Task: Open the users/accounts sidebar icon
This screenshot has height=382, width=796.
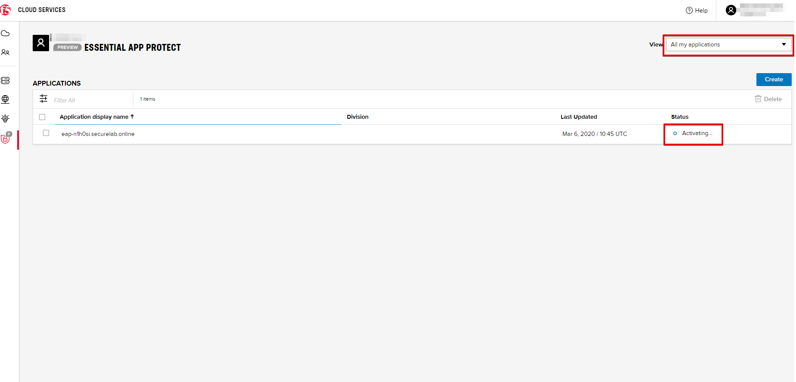Action: coord(5,52)
